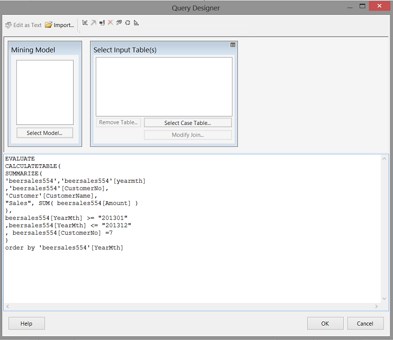
Task: Click the Import query button
Action: (59, 25)
